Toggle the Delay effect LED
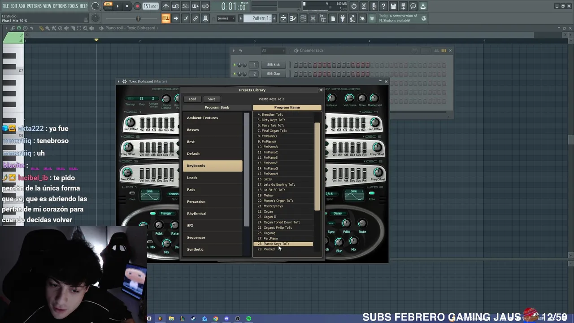This screenshot has width=574, height=323. point(326,214)
